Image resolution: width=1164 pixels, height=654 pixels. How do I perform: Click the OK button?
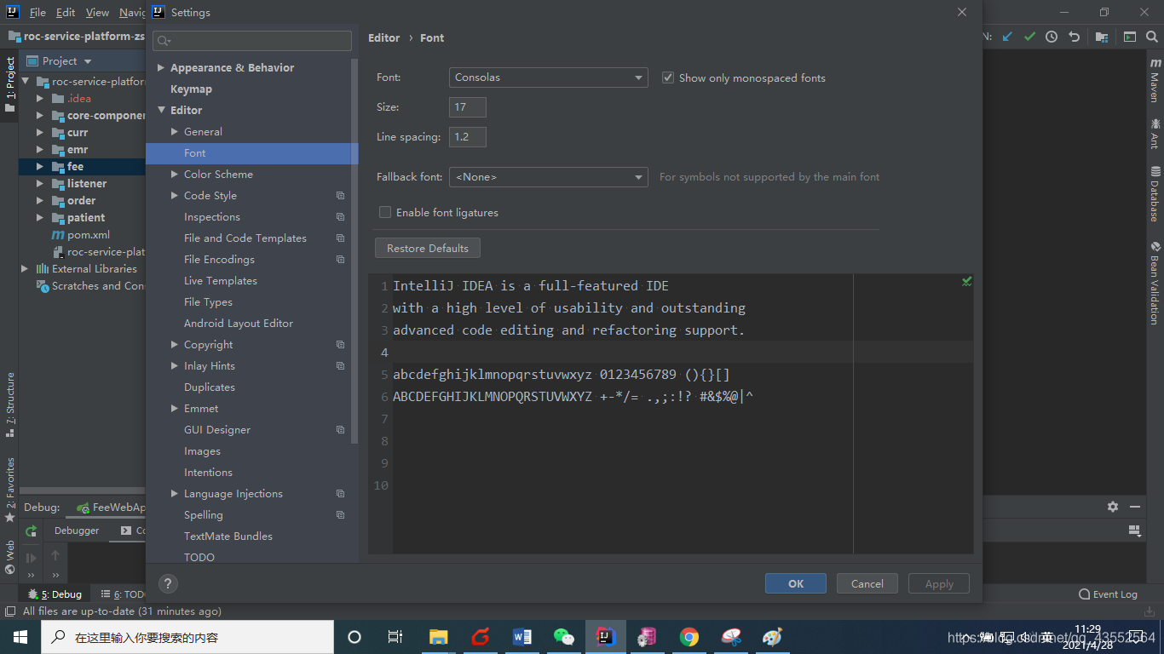coord(796,583)
